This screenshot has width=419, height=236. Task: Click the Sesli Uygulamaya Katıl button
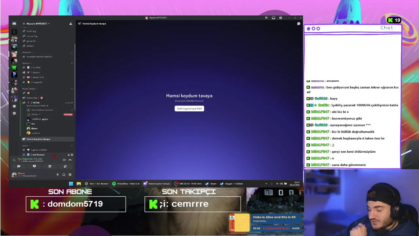point(189,108)
